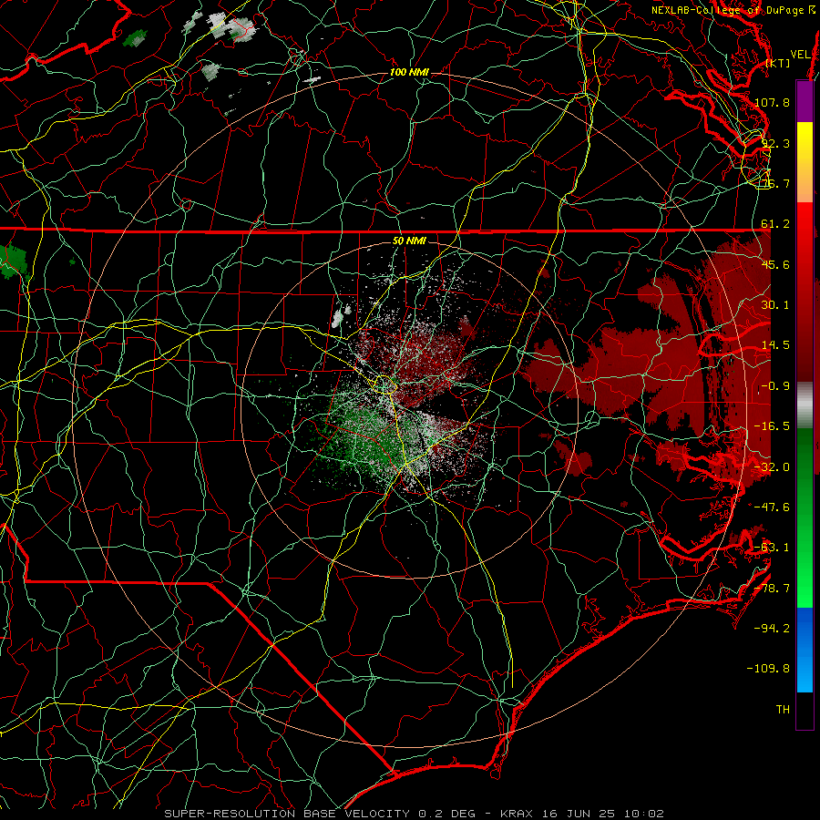Click the purple segment of velocity color bar
This screenshot has height=820, width=820.
[805, 101]
